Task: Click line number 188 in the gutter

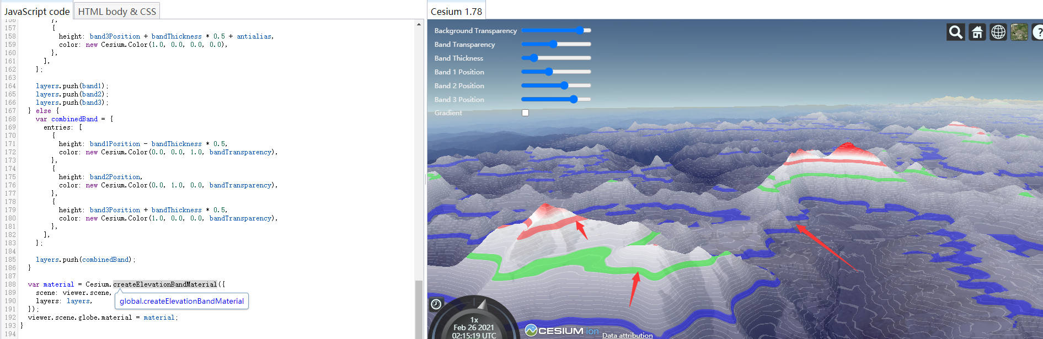Action: pos(10,284)
